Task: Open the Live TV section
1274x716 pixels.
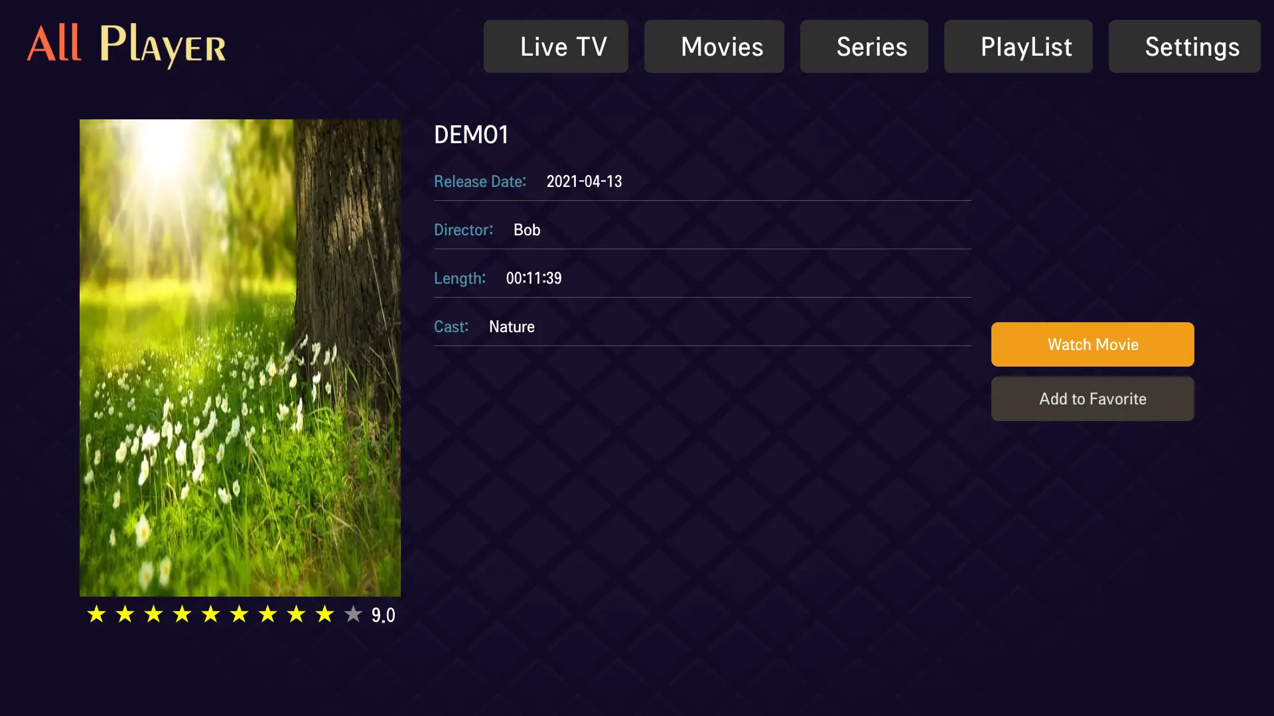Action: coord(555,46)
